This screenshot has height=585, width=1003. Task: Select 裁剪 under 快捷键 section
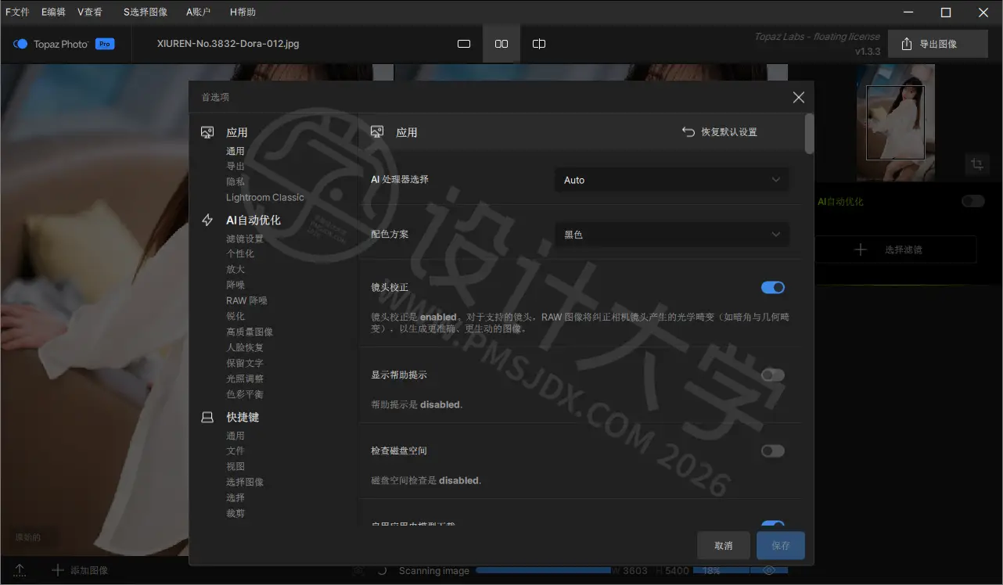[x=235, y=513]
